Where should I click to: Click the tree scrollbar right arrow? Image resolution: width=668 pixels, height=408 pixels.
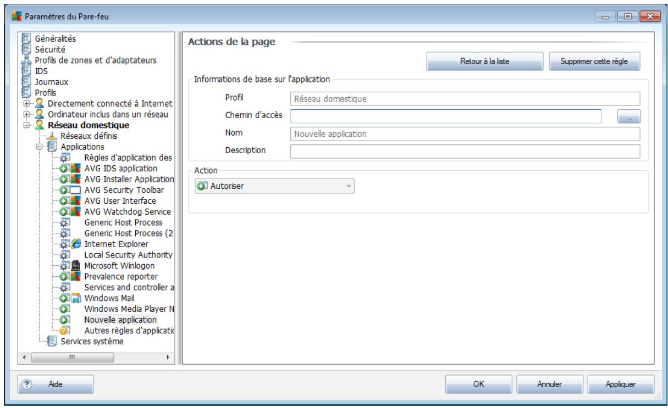168,356
